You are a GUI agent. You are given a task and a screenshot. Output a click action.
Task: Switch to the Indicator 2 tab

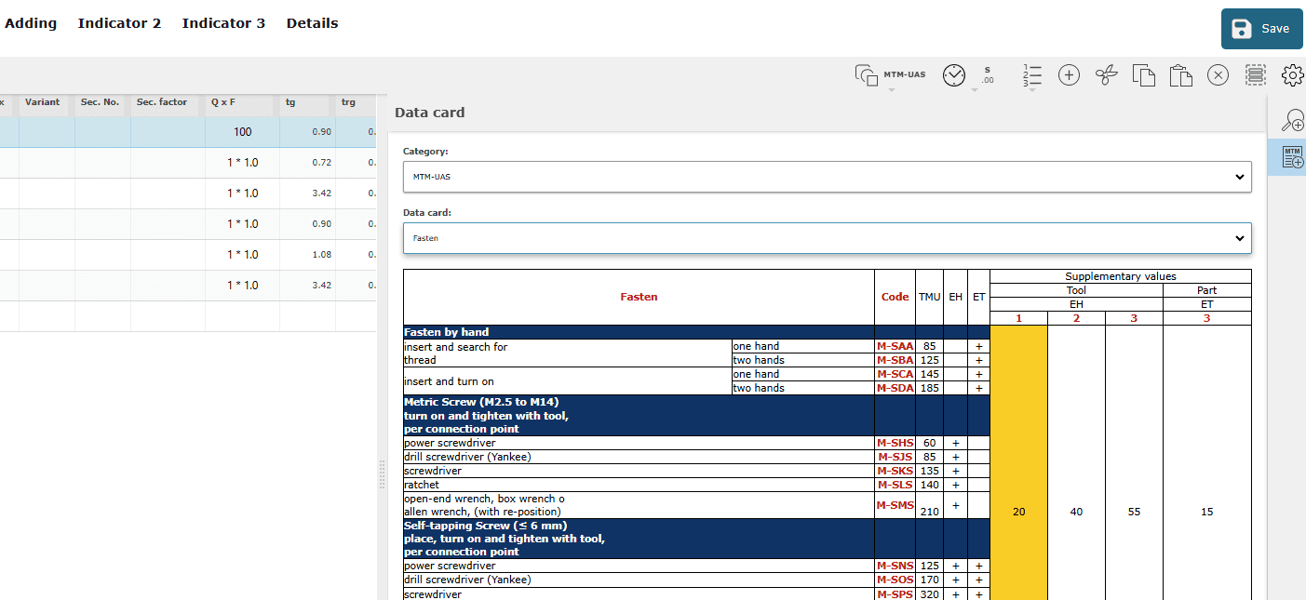119,23
